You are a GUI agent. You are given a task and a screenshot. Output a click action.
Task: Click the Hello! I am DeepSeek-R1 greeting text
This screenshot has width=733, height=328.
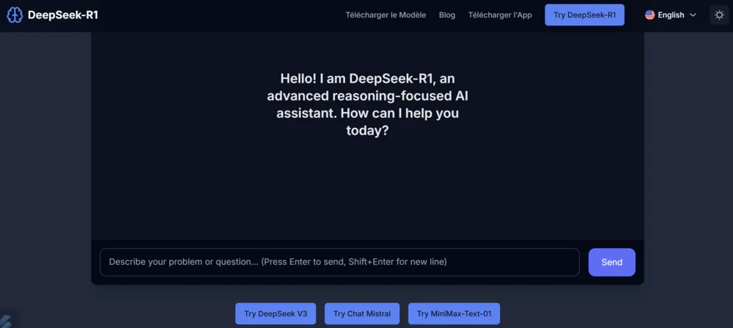tap(367, 104)
